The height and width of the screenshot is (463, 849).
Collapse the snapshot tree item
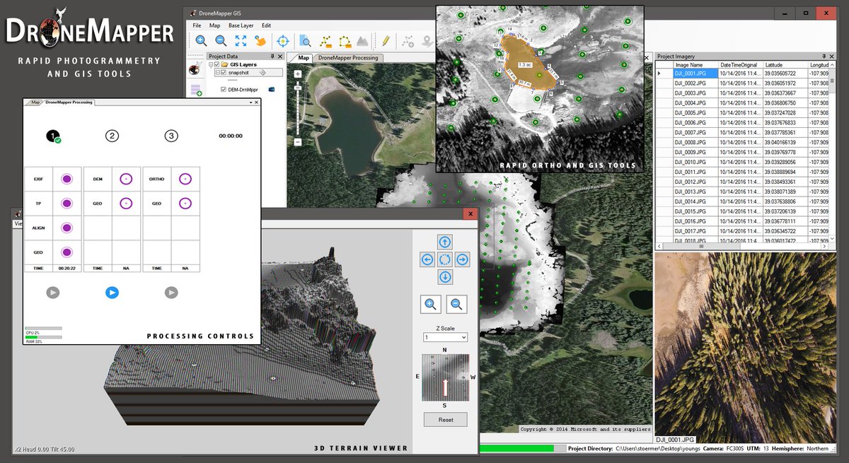click(x=218, y=73)
